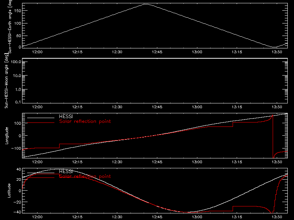Click 12:45 time label under Moon angle plot
Viewport: 294px width, 220px height.
pos(157,107)
